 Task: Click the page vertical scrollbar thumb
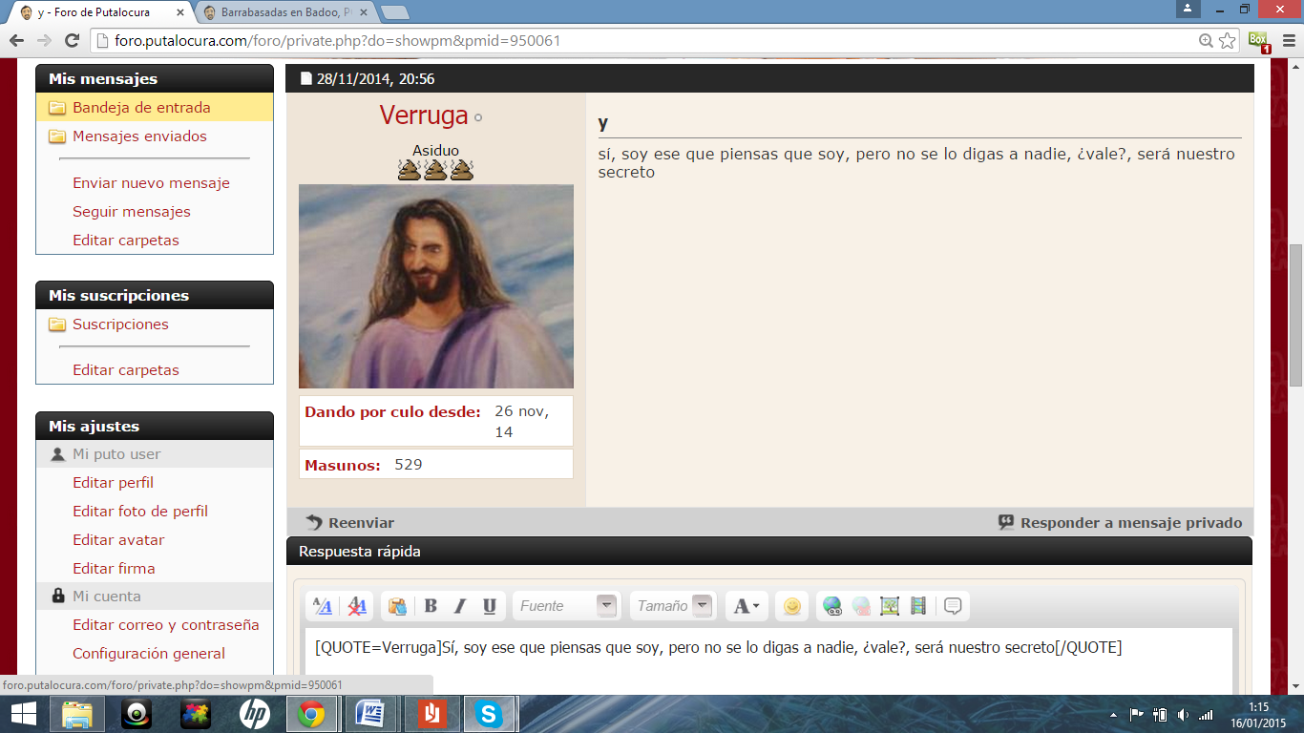pos(1295,315)
